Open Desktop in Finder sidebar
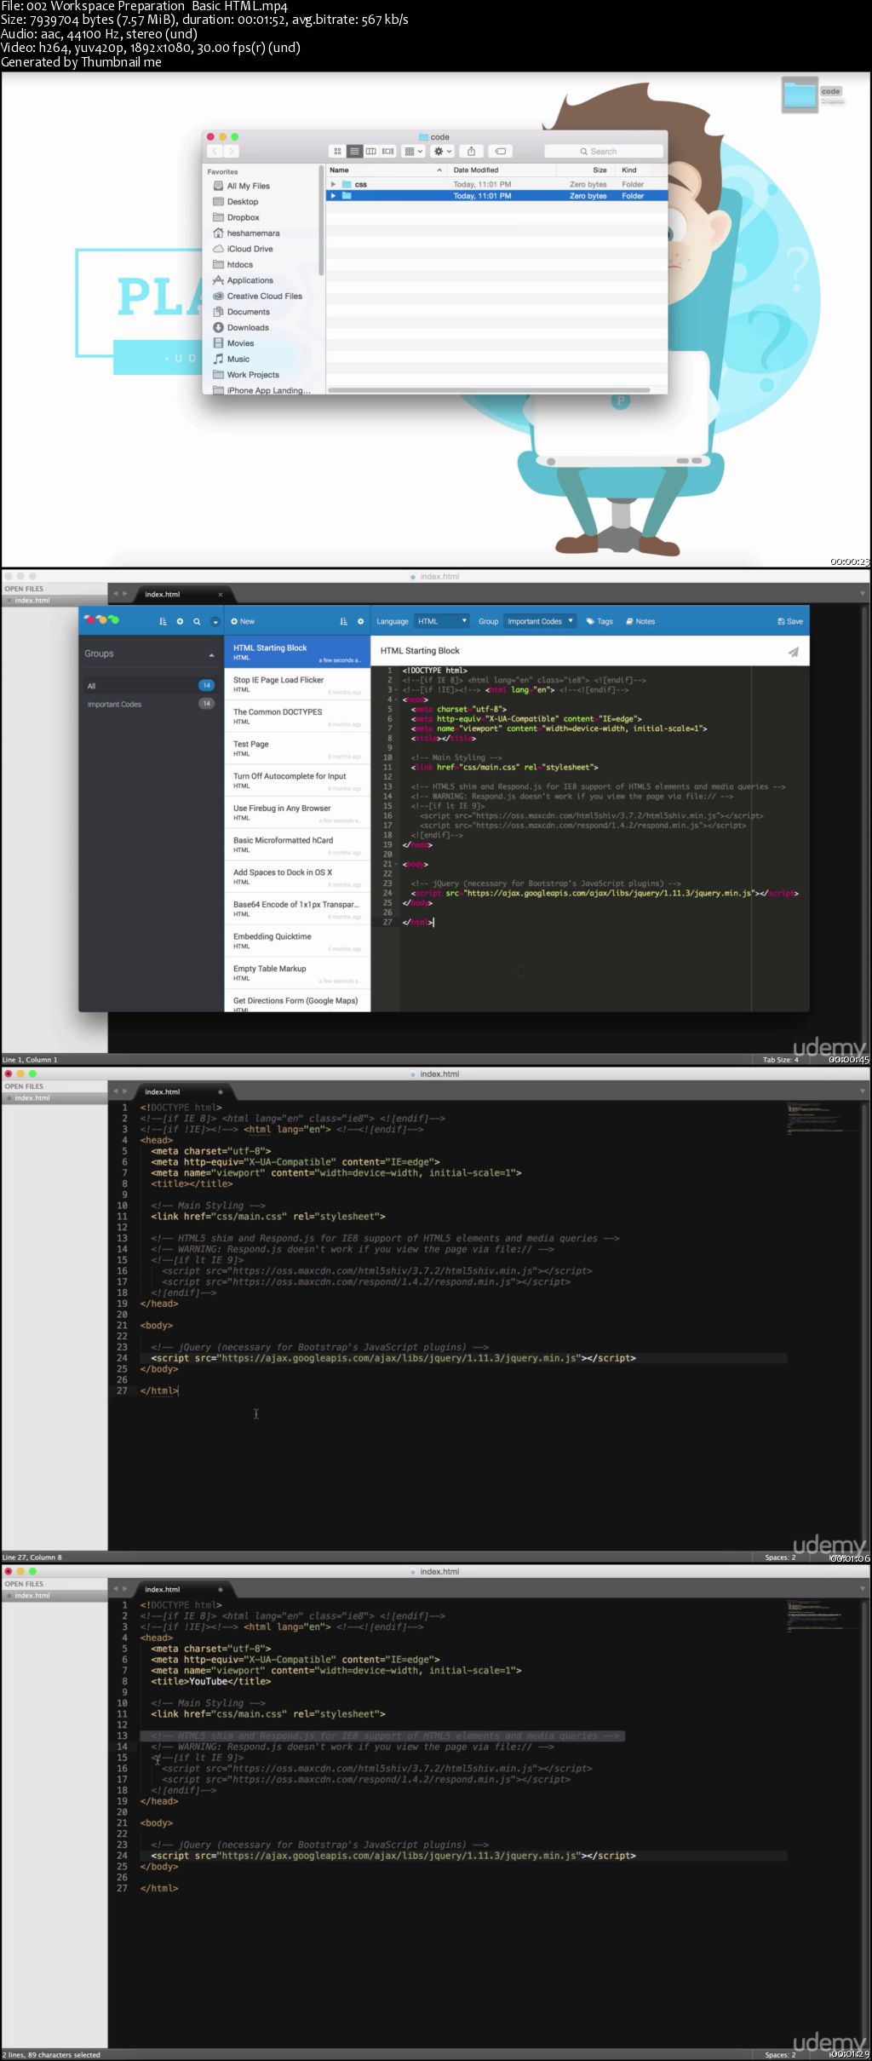 point(242,202)
